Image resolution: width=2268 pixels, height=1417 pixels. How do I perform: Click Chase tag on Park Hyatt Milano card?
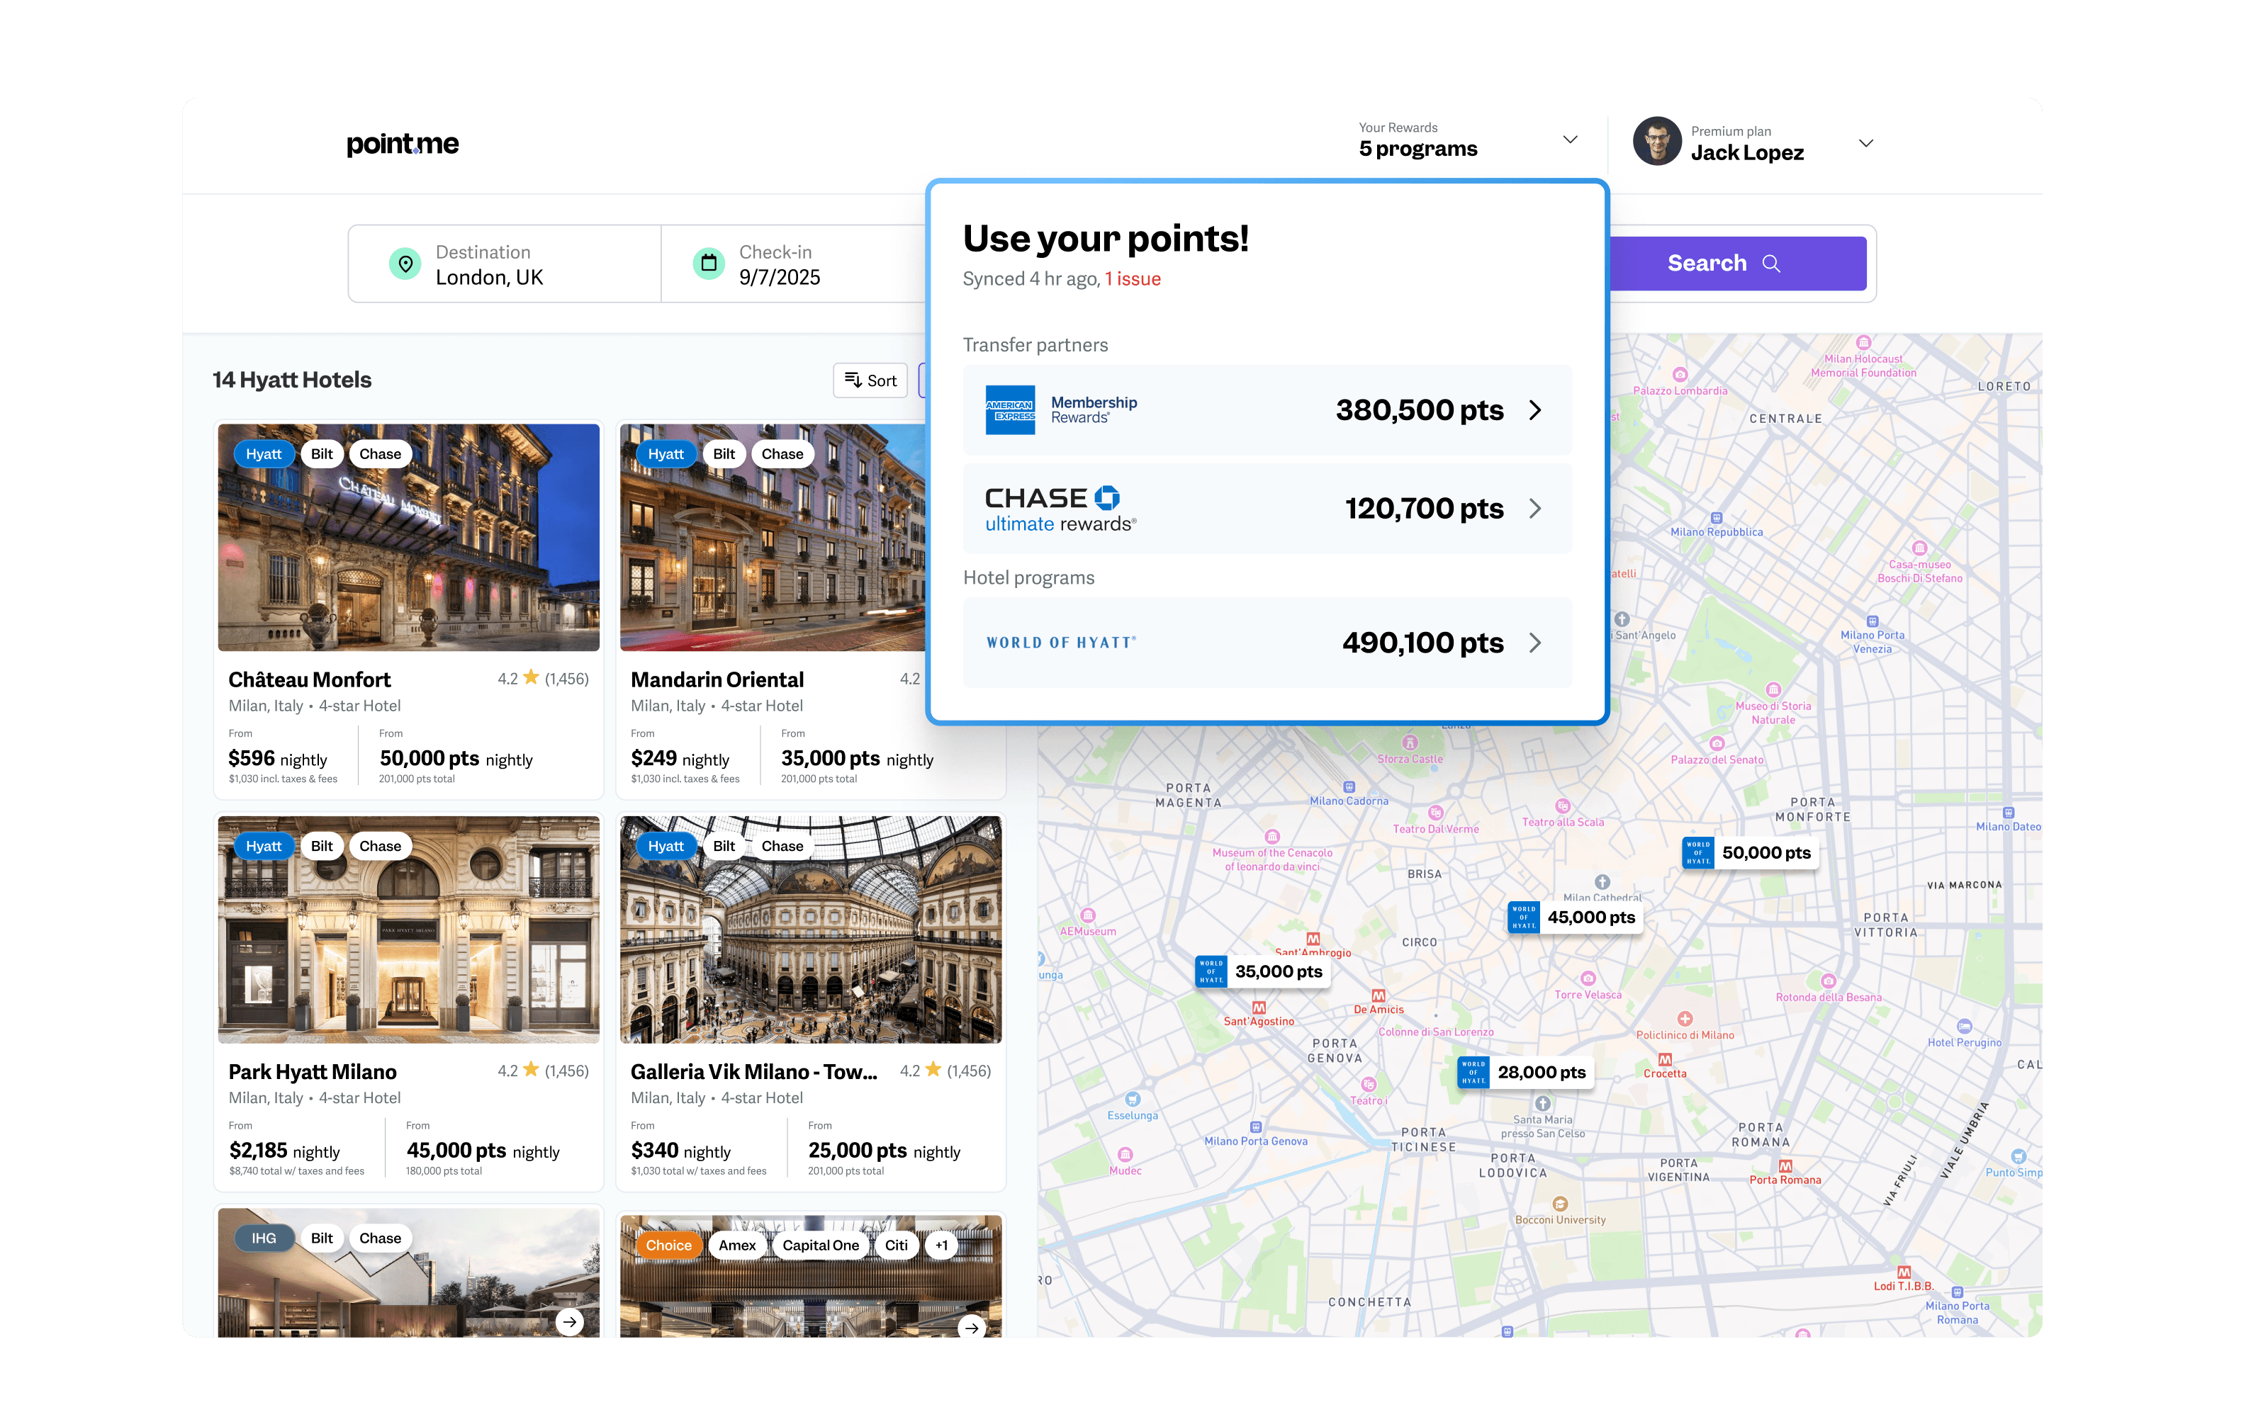[x=380, y=845]
